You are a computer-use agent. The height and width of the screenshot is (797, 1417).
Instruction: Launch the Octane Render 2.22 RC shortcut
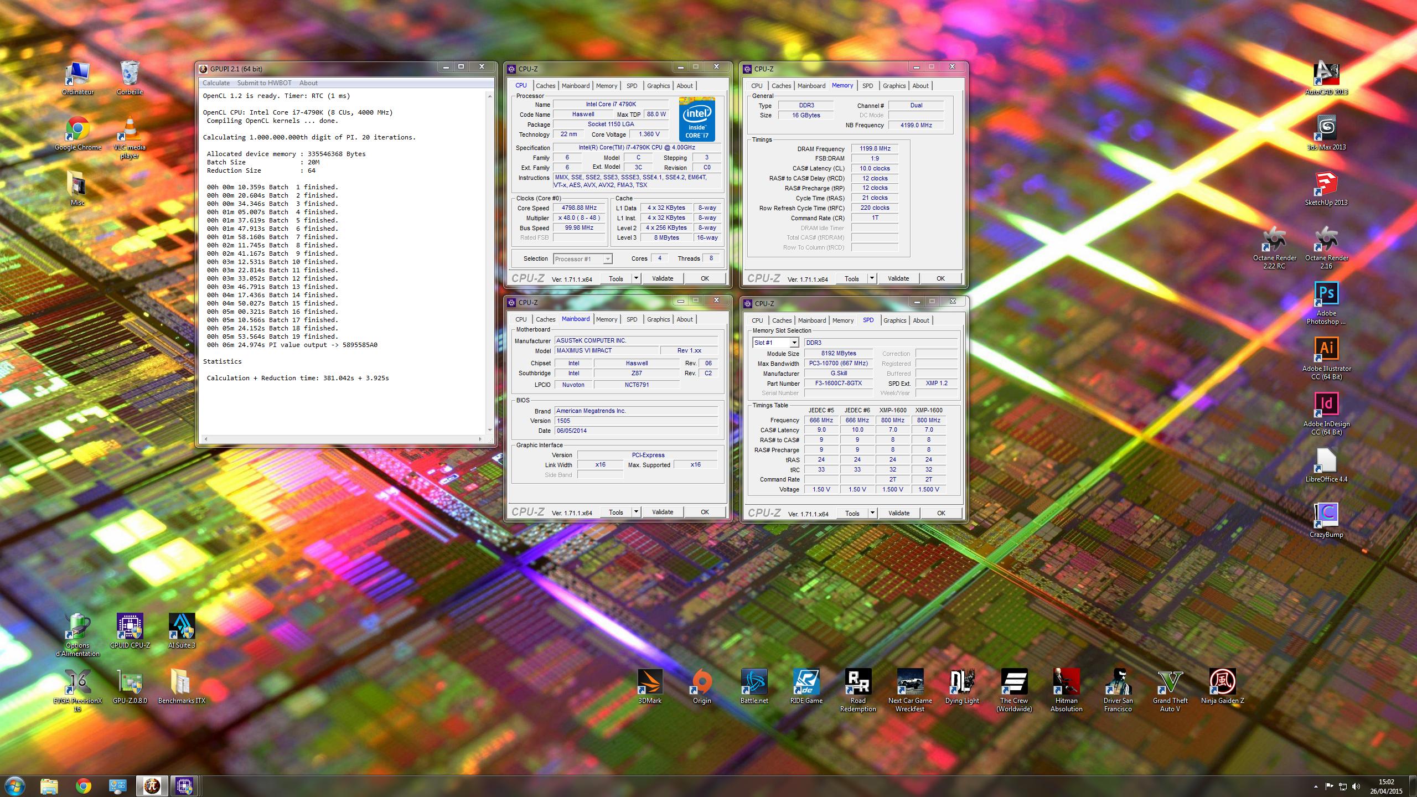coord(1274,248)
